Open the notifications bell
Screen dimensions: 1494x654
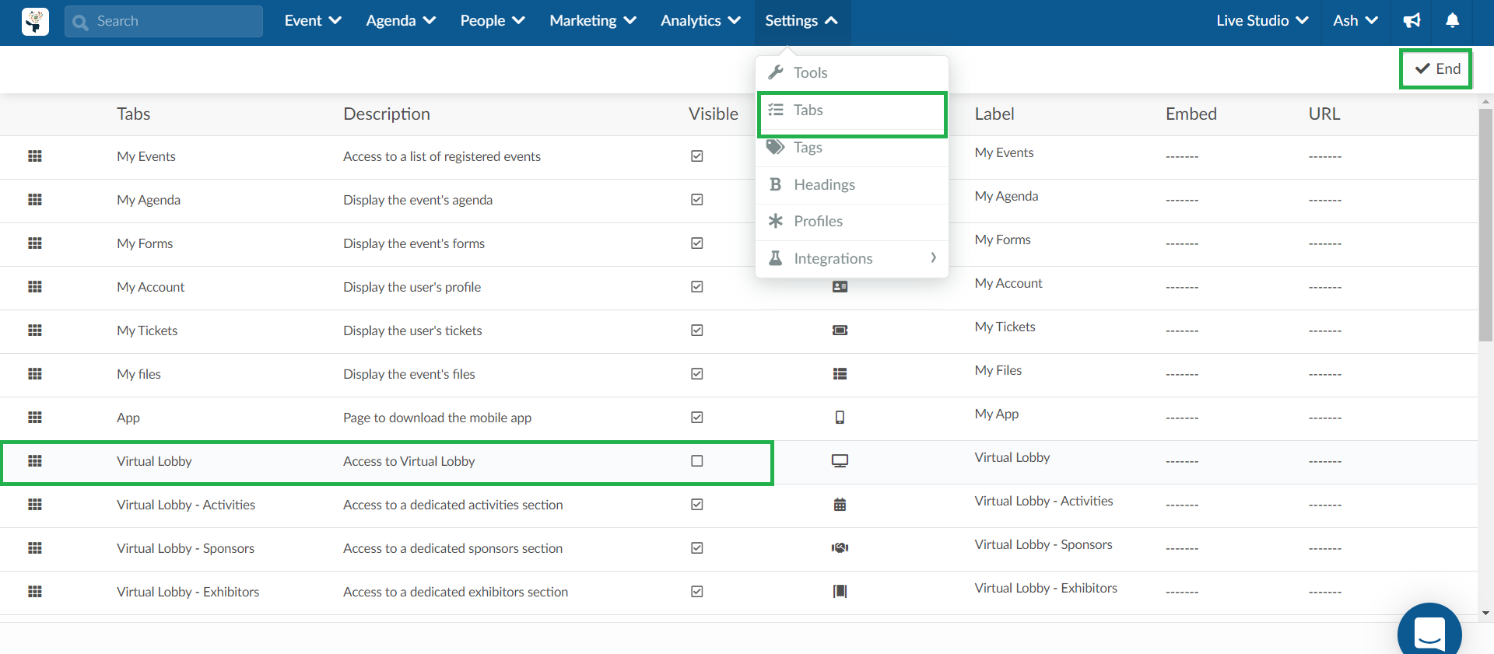pyautogui.click(x=1452, y=21)
